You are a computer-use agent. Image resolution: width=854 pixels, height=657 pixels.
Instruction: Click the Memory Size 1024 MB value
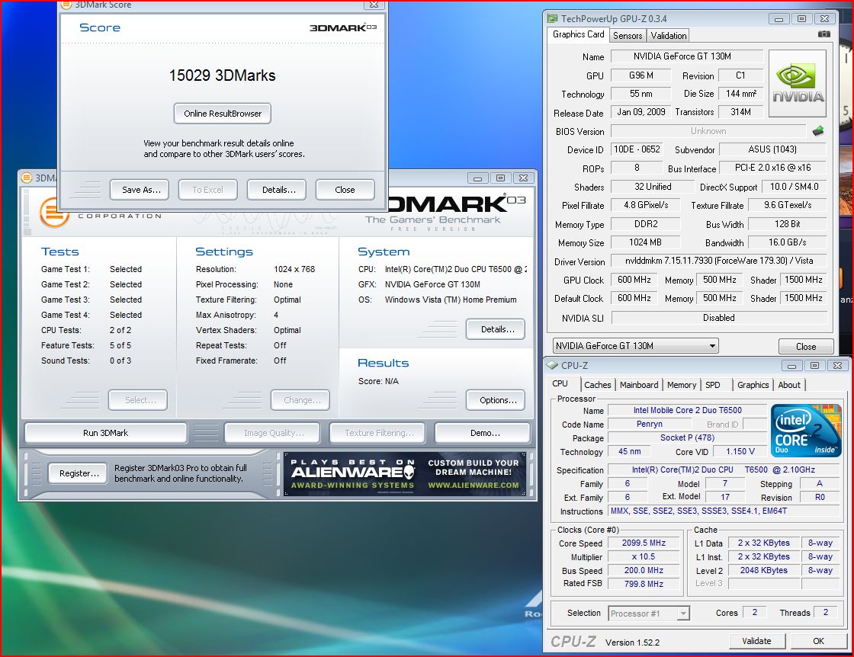pyautogui.click(x=645, y=242)
